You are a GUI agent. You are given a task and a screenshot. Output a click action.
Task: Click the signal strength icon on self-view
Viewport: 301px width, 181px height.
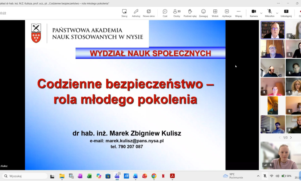tap(265, 165)
